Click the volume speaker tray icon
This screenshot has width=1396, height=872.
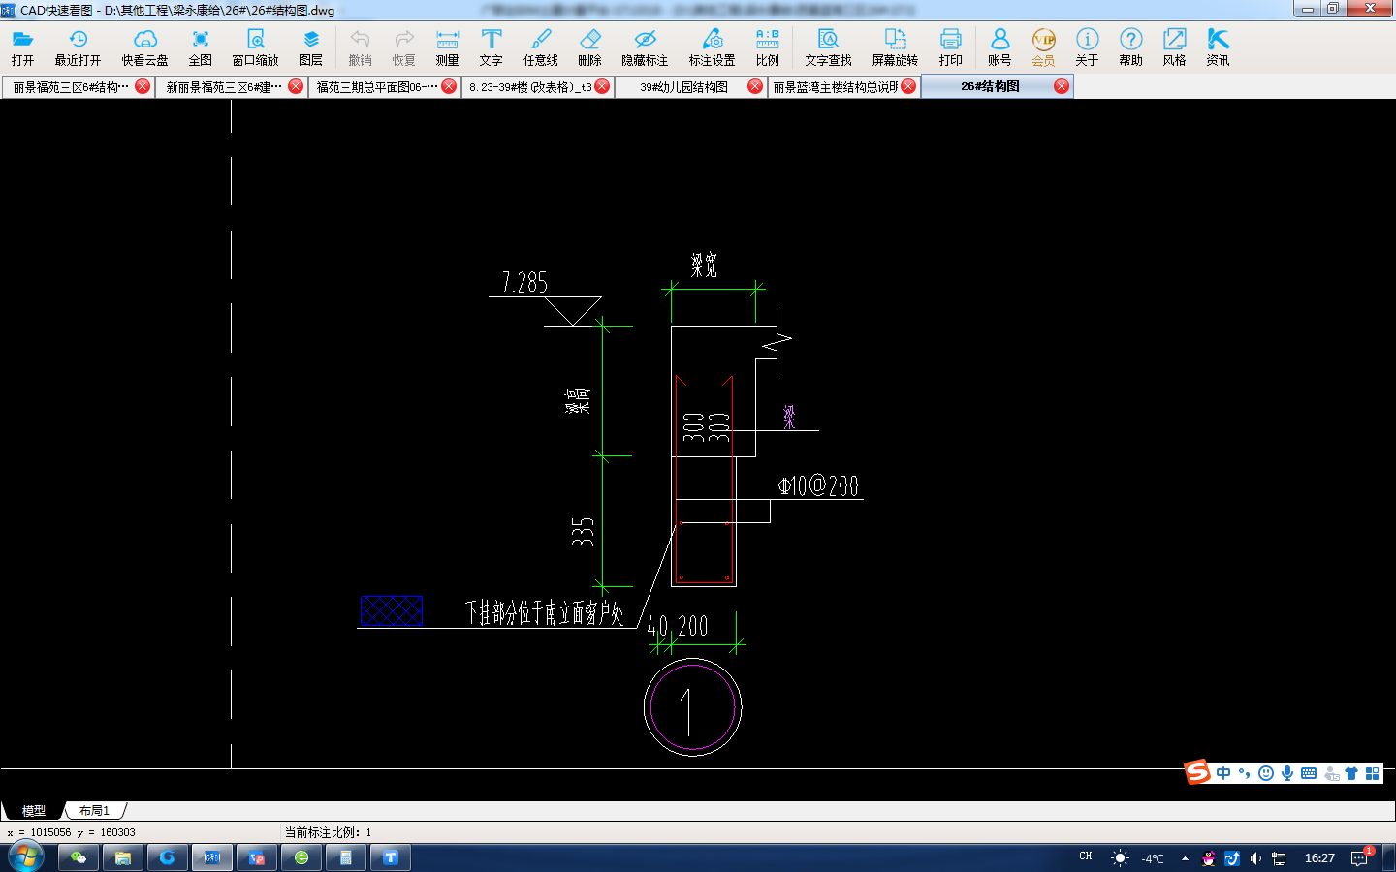[1255, 858]
